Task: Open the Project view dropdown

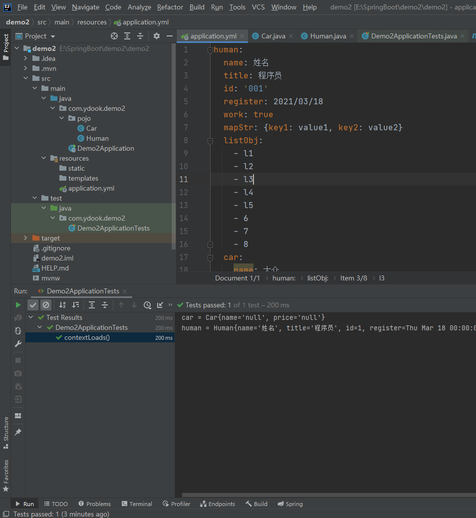Action: click(52, 36)
